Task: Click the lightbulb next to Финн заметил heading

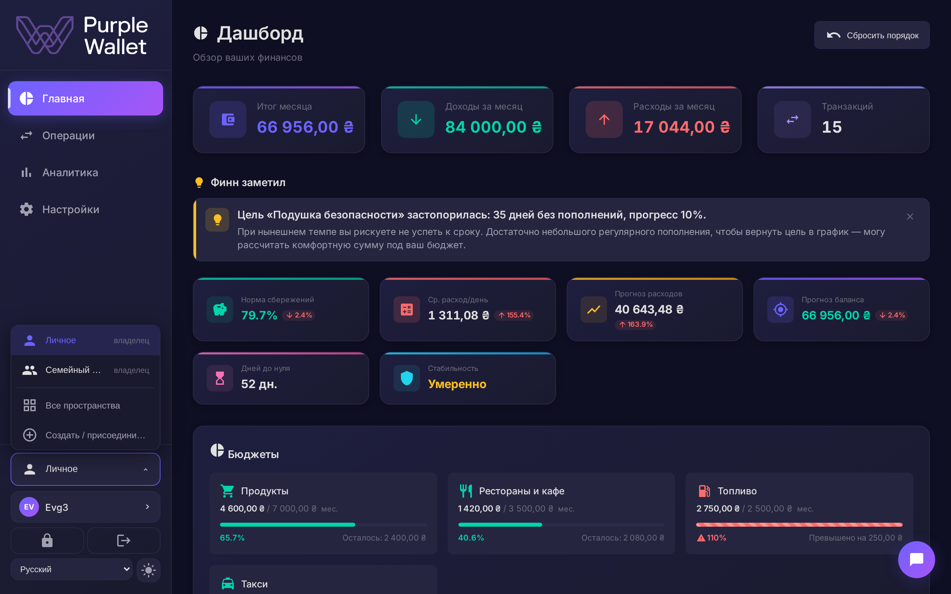Action: 199,182
